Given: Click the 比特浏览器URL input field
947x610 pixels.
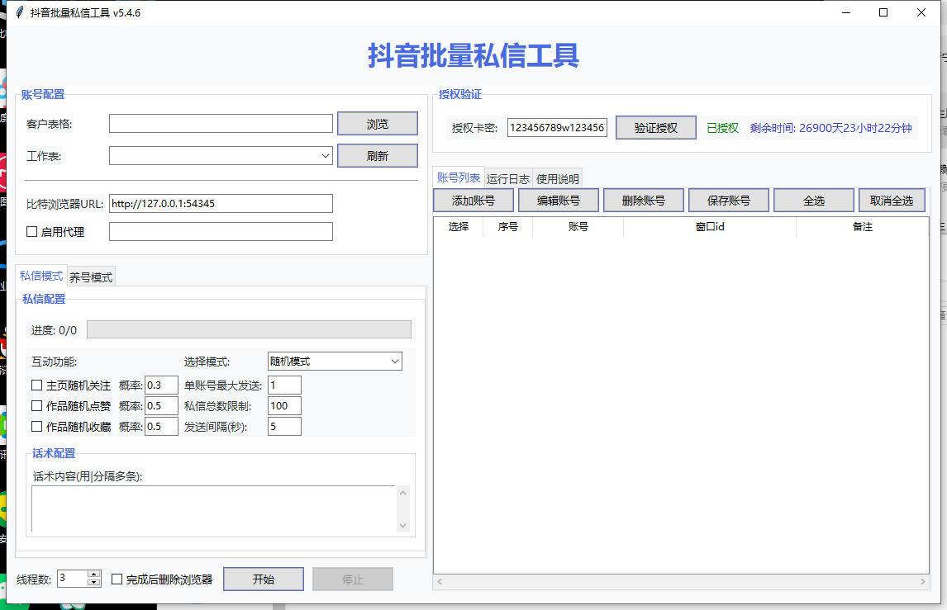Looking at the screenshot, I should pyautogui.click(x=221, y=203).
